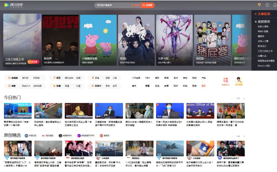Open 腾讯自制 variety link
This screenshot has height=172, width=277.
(x=69, y=78)
